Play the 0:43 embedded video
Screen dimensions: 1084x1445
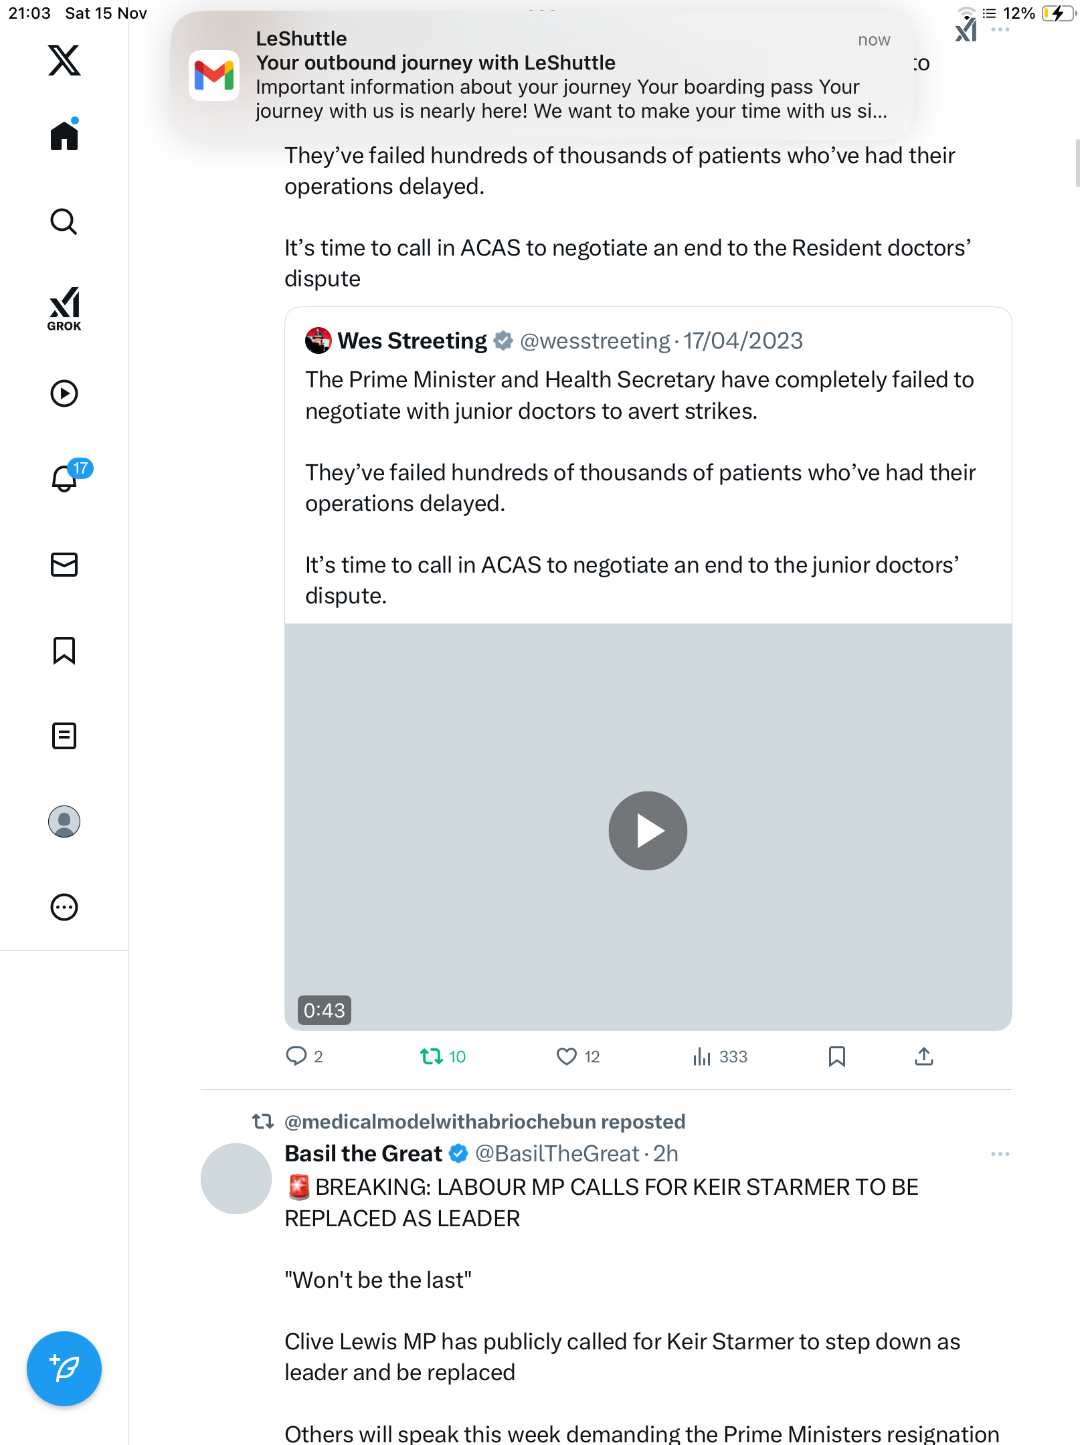tap(648, 831)
